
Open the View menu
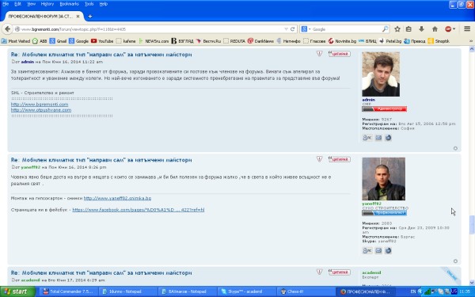[31, 4]
